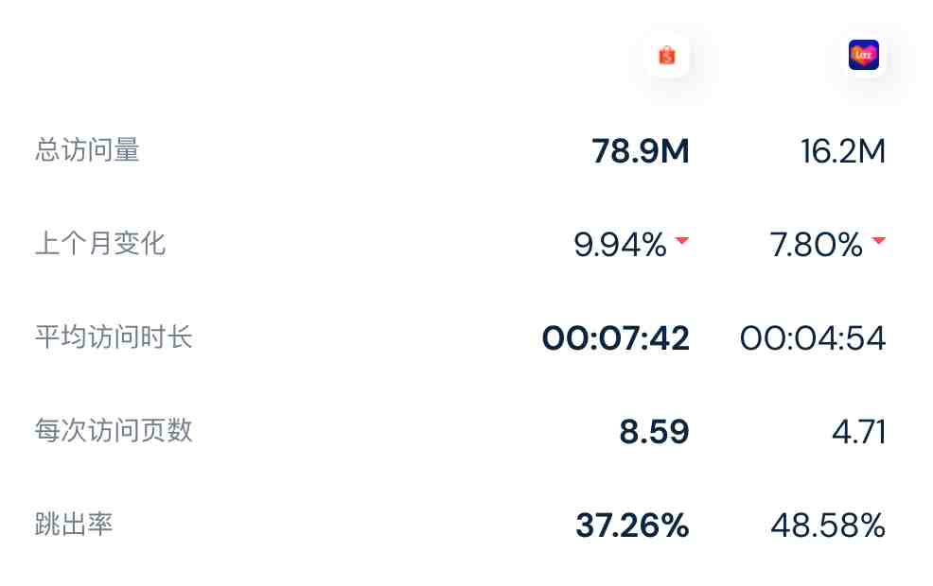Click the 00:04:54 visit duration value
This screenshot has width=933, height=586.
coord(813,338)
